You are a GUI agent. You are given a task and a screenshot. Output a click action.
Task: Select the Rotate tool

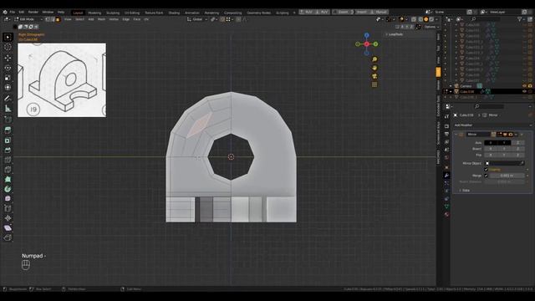(x=8, y=68)
